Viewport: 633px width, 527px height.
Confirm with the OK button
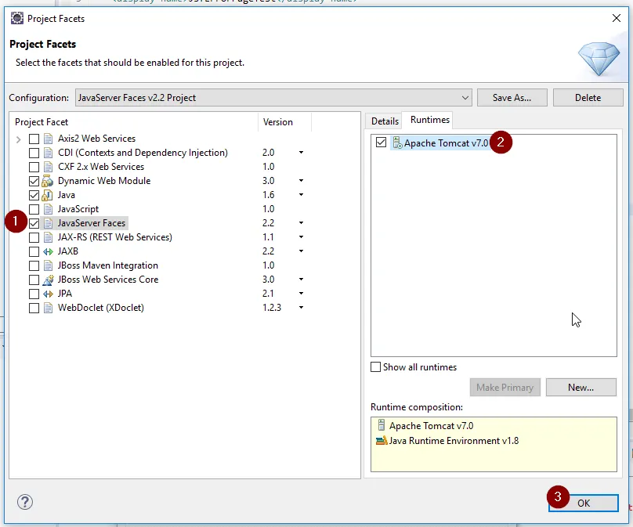coord(584,503)
